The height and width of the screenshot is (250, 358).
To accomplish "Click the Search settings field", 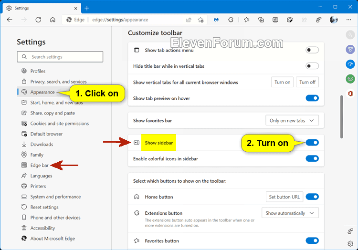I will pos(60,57).
